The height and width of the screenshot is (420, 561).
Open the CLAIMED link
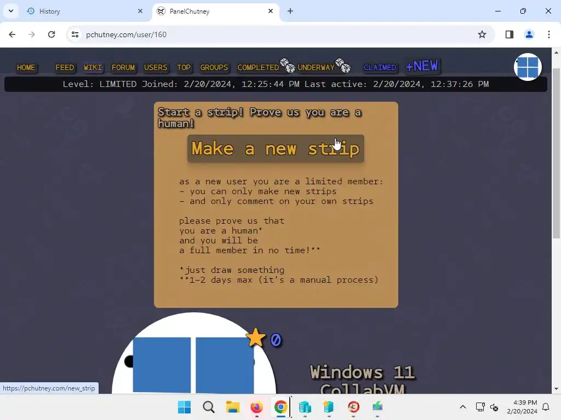click(380, 67)
